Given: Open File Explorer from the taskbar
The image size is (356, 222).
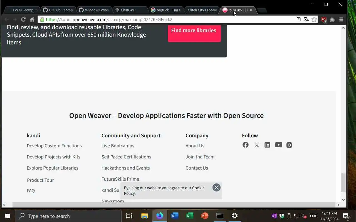Looking at the screenshot, I should [145, 216].
